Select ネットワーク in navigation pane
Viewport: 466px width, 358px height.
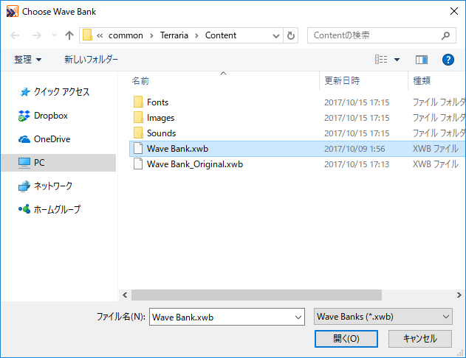coord(53,186)
